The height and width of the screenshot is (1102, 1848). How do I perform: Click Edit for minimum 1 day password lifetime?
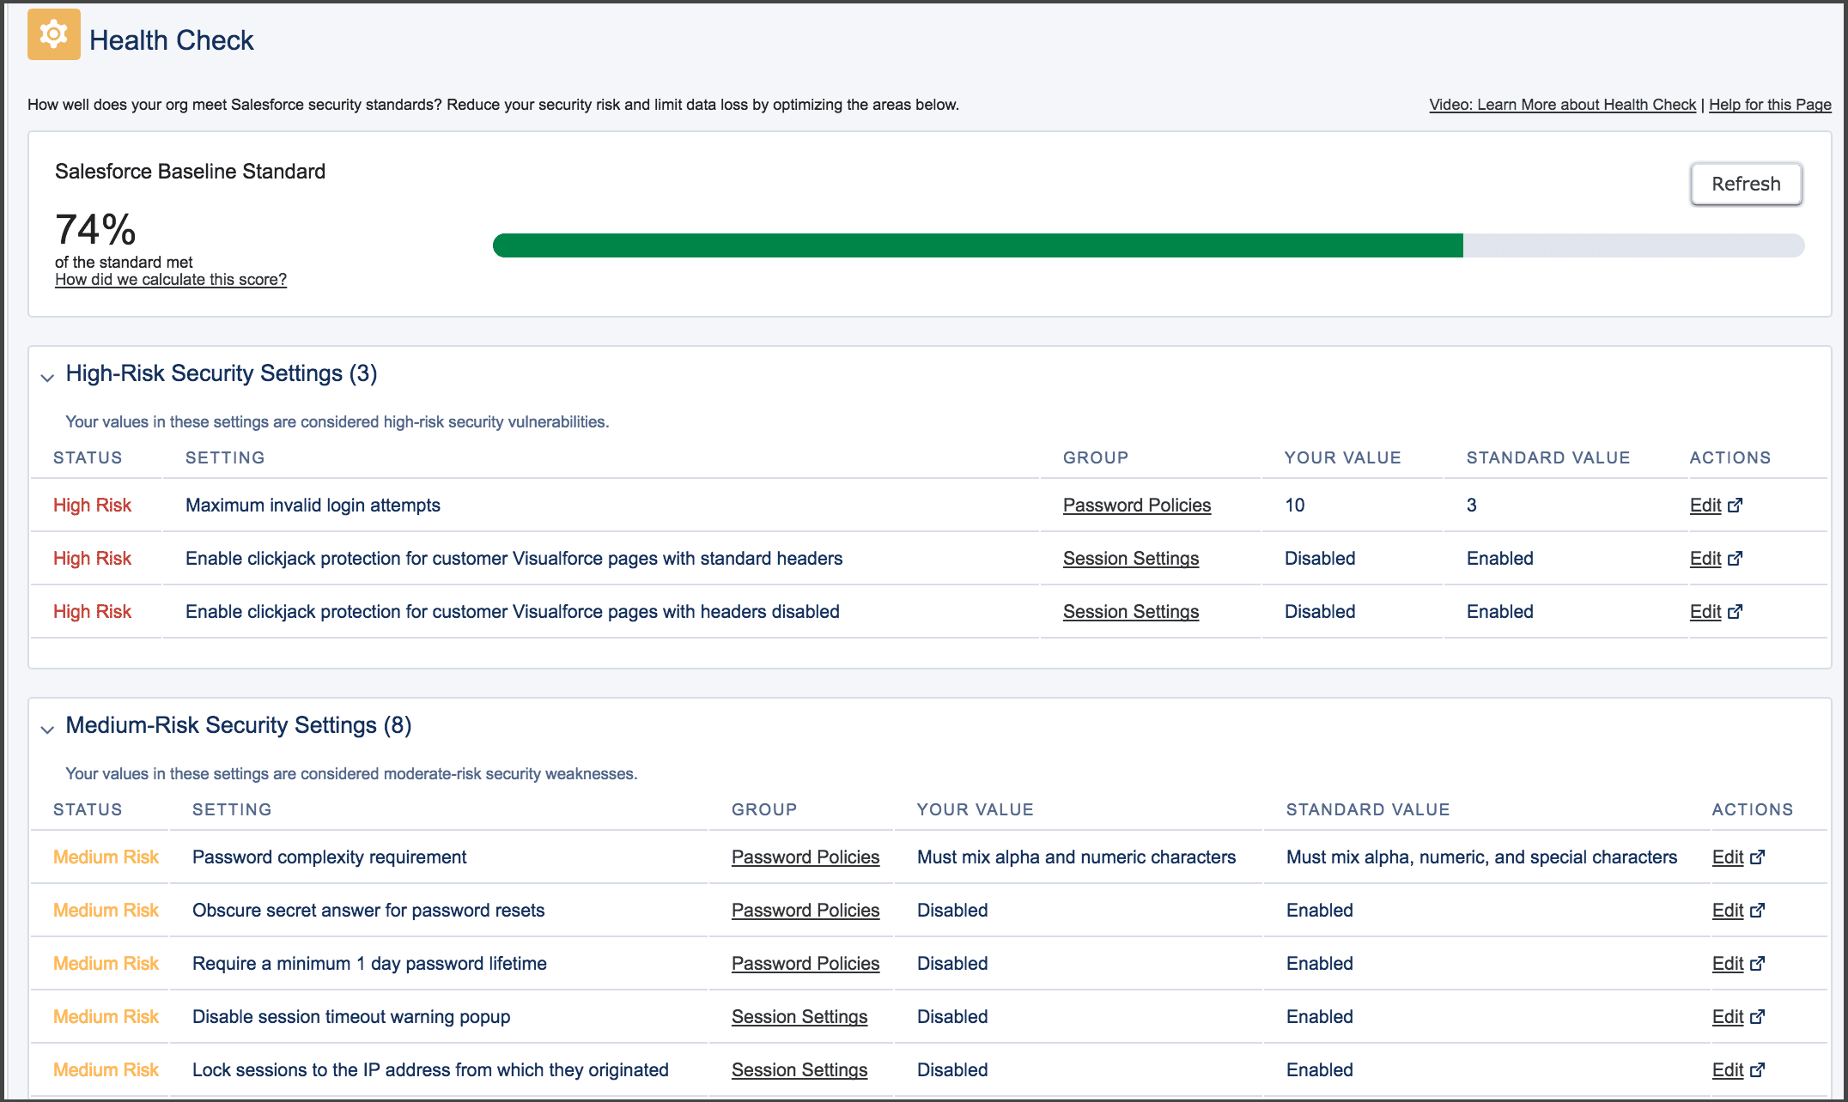1728,964
